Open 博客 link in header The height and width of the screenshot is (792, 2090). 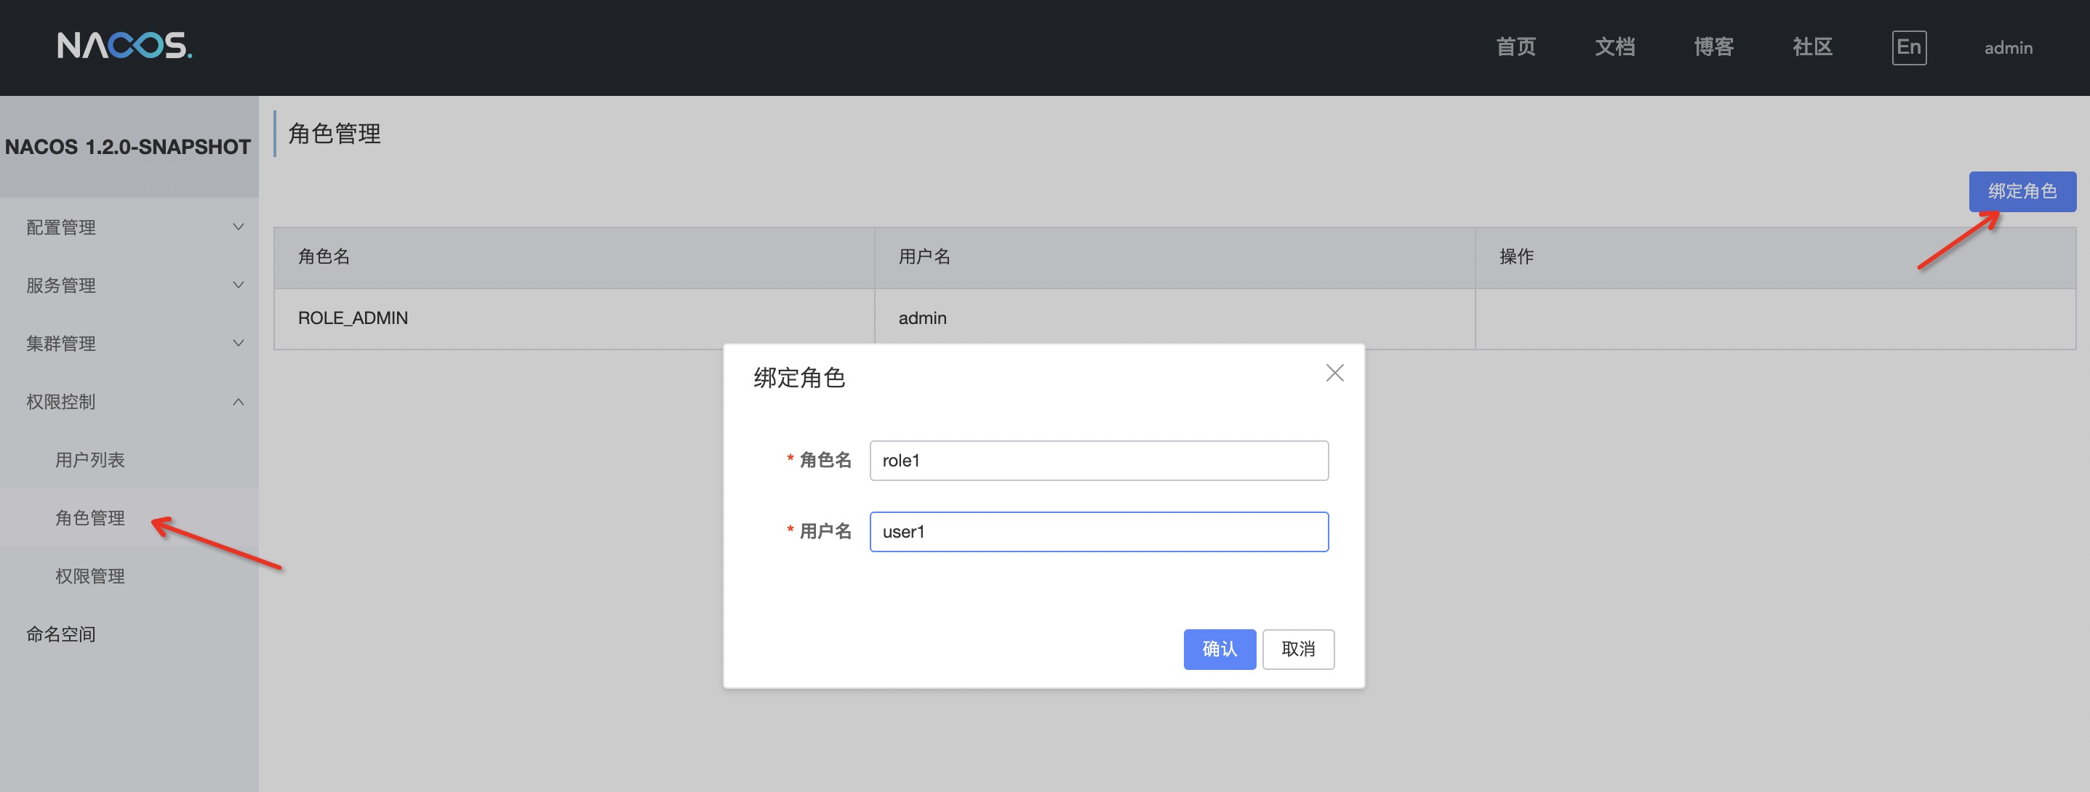[x=1713, y=47]
